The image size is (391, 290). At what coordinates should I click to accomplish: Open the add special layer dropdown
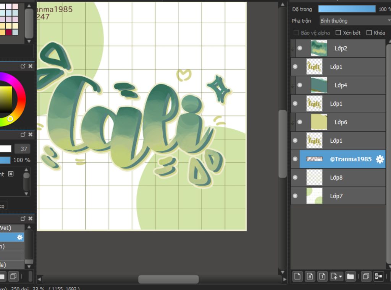pos(336,276)
